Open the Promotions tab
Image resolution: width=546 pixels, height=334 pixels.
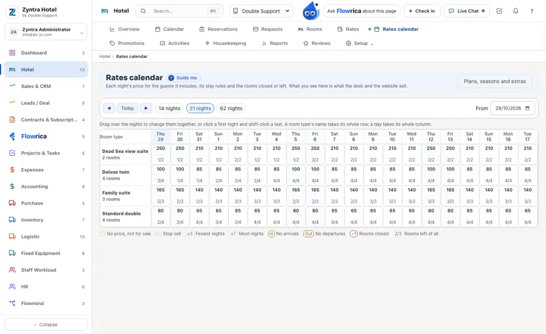click(127, 43)
